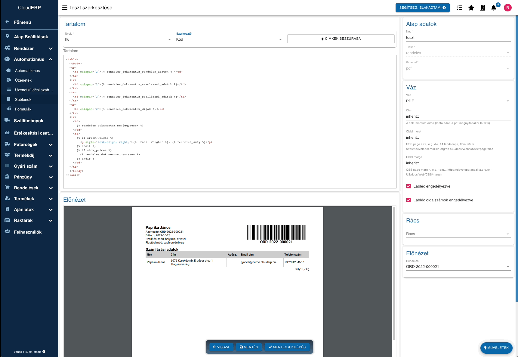Click the MENTÉS & KILÉPÉS button
The width and height of the screenshot is (518, 357).
pyautogui.click(x=287, y=347)
